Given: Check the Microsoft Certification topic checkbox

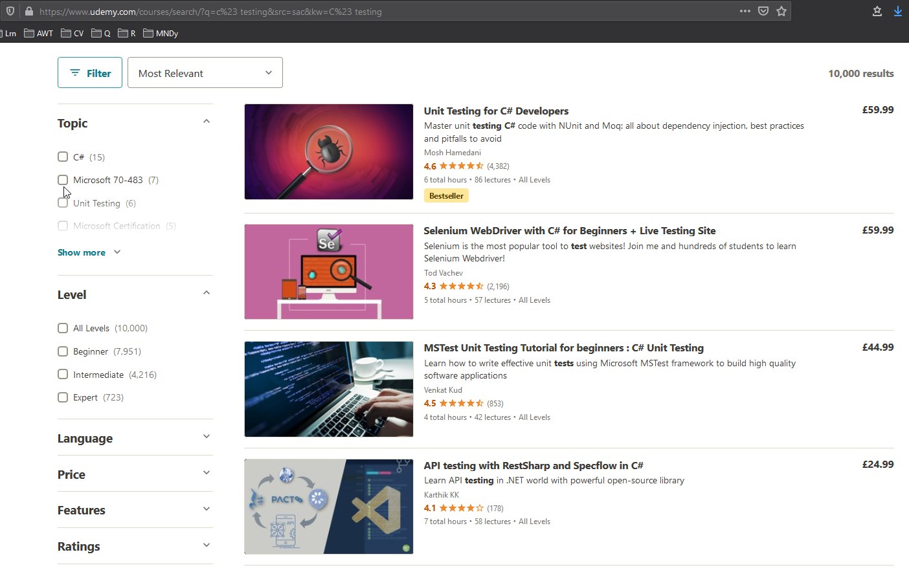Looking at the screenshot, I should click(63, 226).
